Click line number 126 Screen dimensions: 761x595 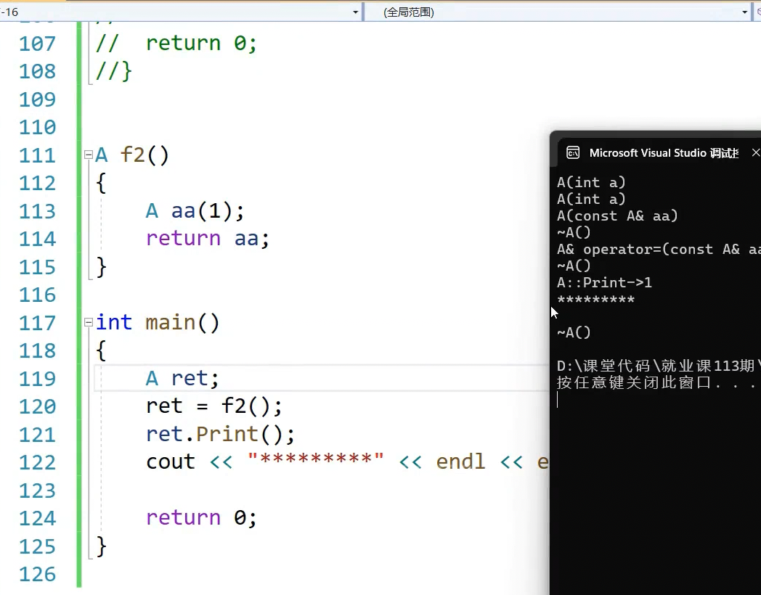[x=37, y=575]
